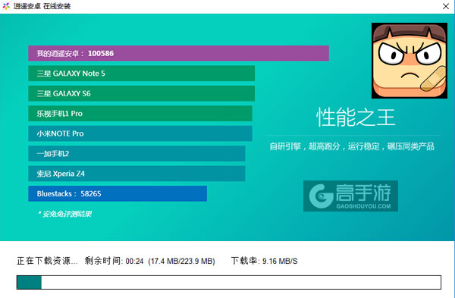Click the remaining time 00:24 value

pyautogui.click(x=135, y=262)
